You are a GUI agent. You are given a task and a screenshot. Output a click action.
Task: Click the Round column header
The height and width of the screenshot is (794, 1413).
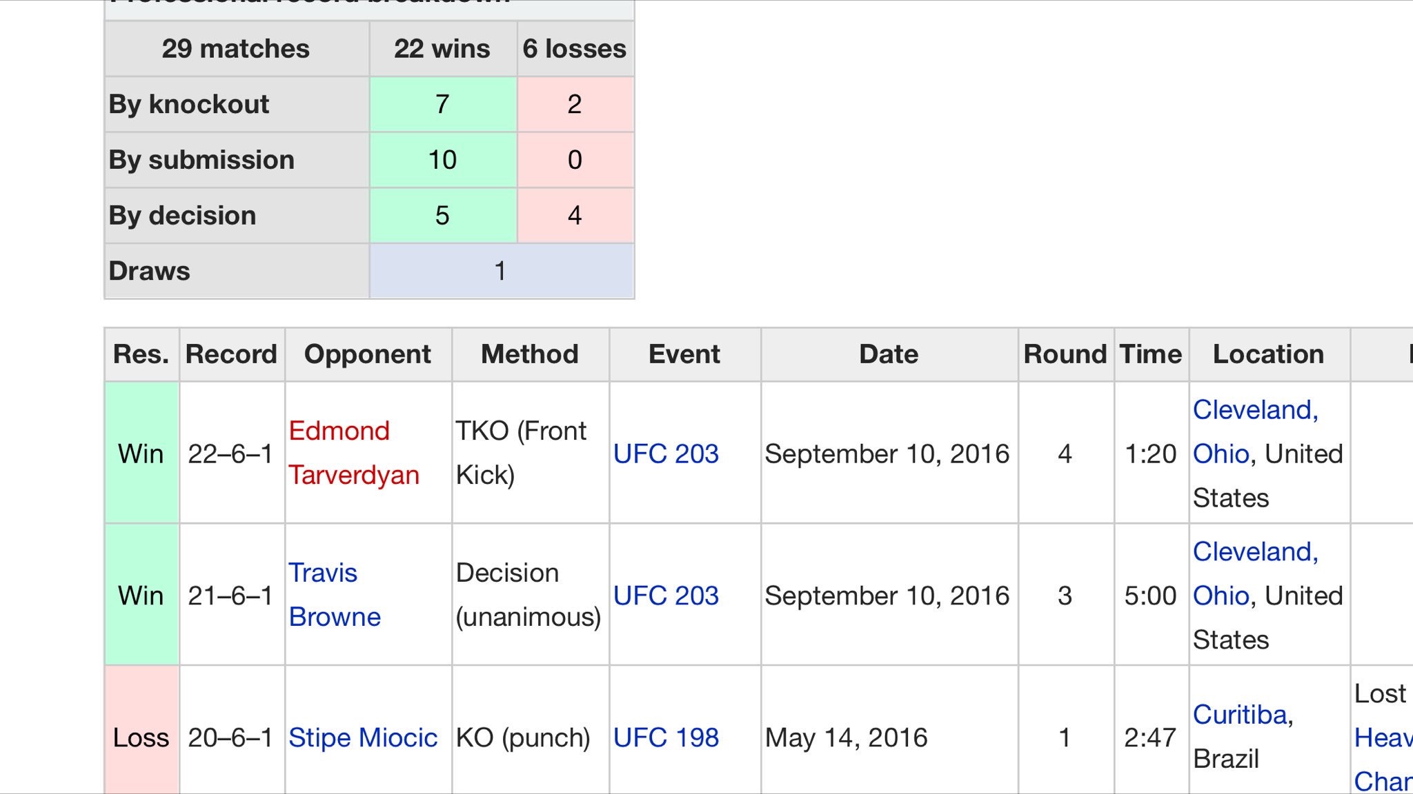[1065, 354]
